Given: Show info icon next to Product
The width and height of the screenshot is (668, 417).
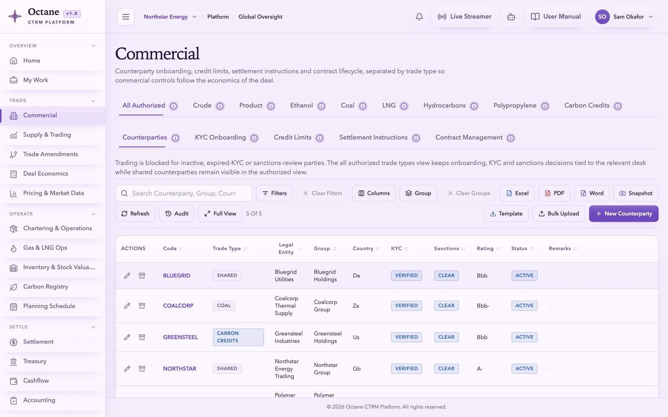Looking at the screenshot, I should [271, 106].
